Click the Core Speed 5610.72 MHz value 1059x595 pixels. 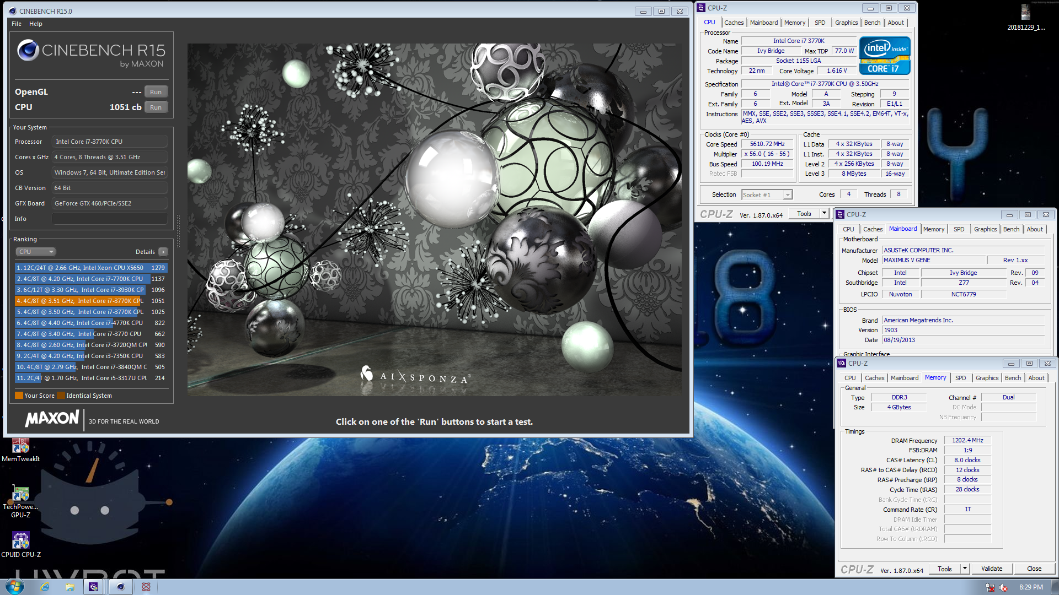pos(767,144)
